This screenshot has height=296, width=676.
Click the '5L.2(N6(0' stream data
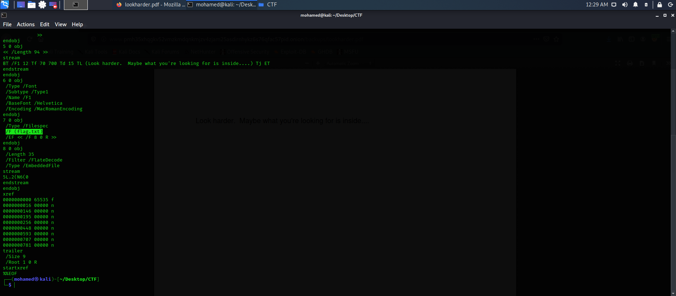pos(16,177)
